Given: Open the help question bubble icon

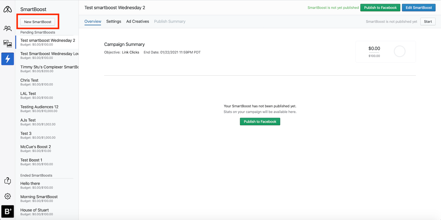Looking at the screenshot, I should (8, 181).
